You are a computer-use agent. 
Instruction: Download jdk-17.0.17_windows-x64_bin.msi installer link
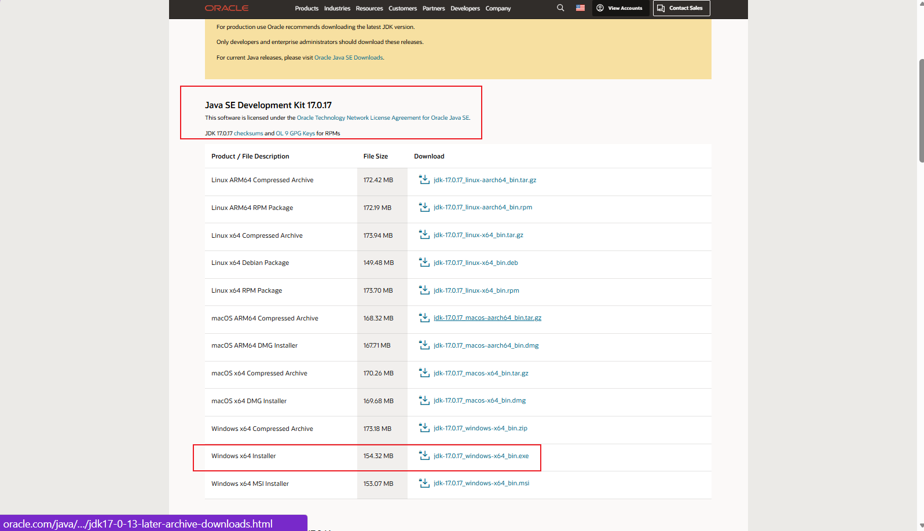point(482,483)
